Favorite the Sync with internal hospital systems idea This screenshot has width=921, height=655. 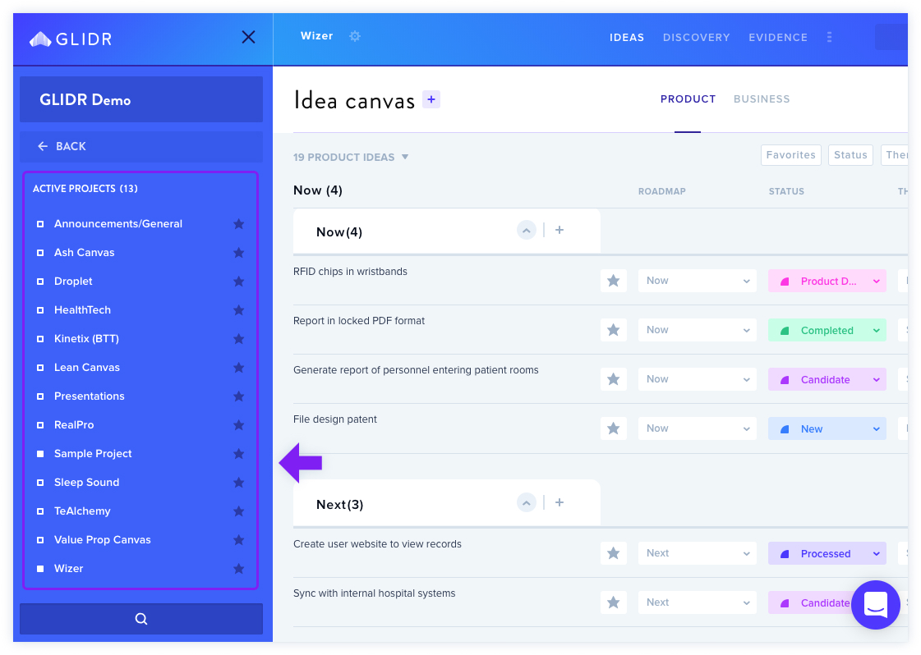pyautogui.click(x=613, y=602)
